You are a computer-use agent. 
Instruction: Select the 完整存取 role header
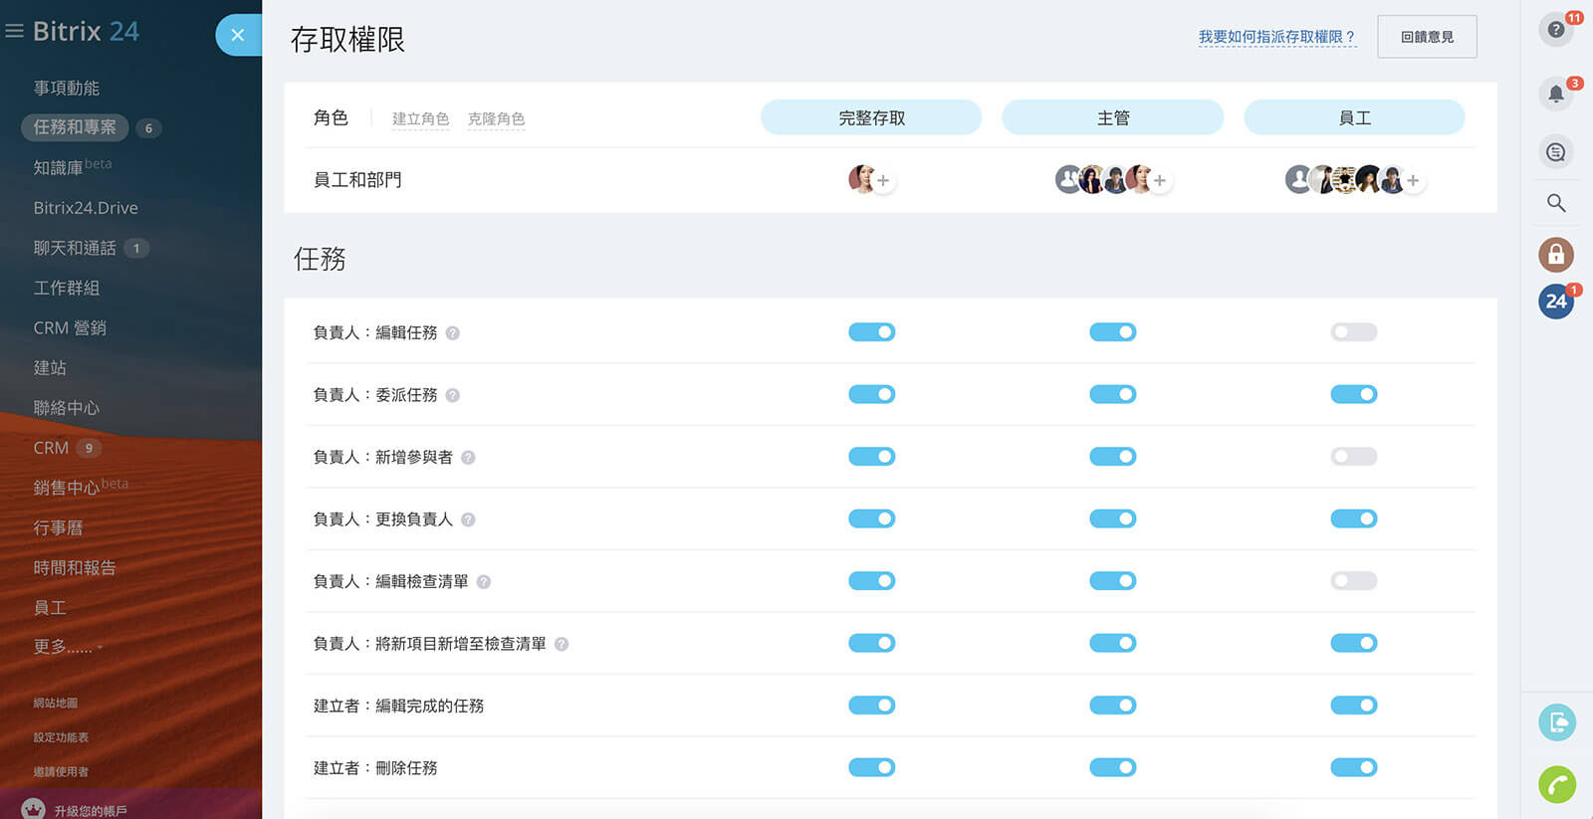coord(871,117)
